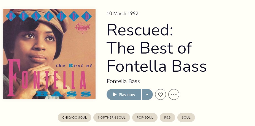This screenshot has height=126, width=255.
Task: Click the Original Chess Masters logo on cover
Action: (x=83, y=28)
